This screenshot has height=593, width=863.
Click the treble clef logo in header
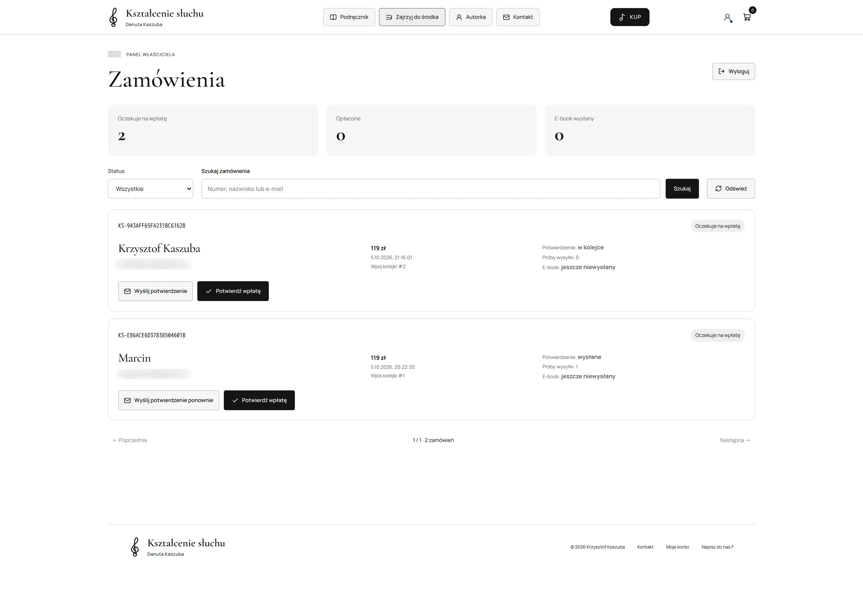113,17
